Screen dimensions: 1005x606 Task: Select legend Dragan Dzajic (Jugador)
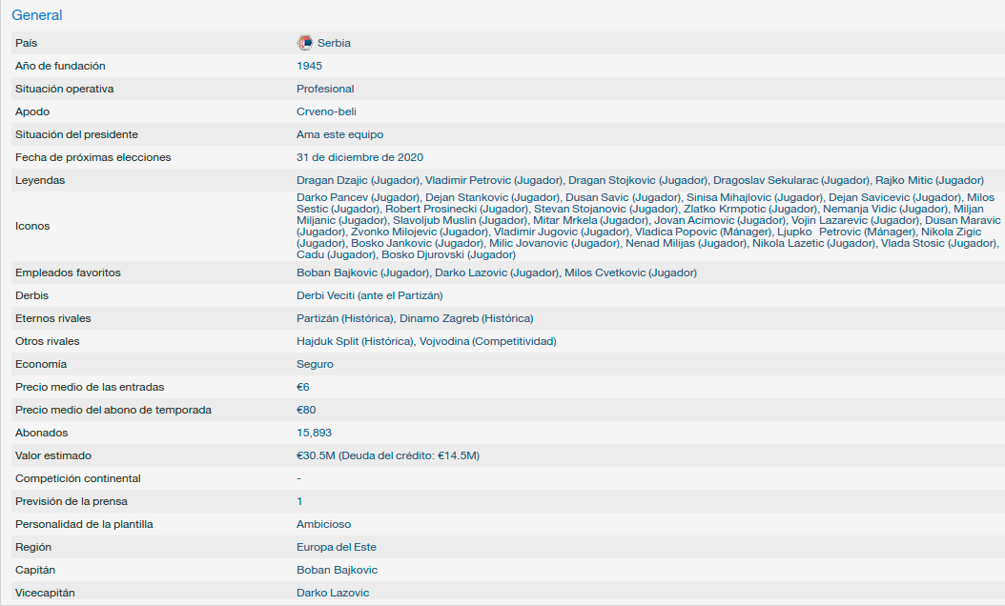(358, 180)
